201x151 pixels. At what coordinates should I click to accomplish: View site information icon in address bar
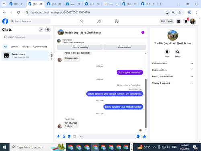27,12
